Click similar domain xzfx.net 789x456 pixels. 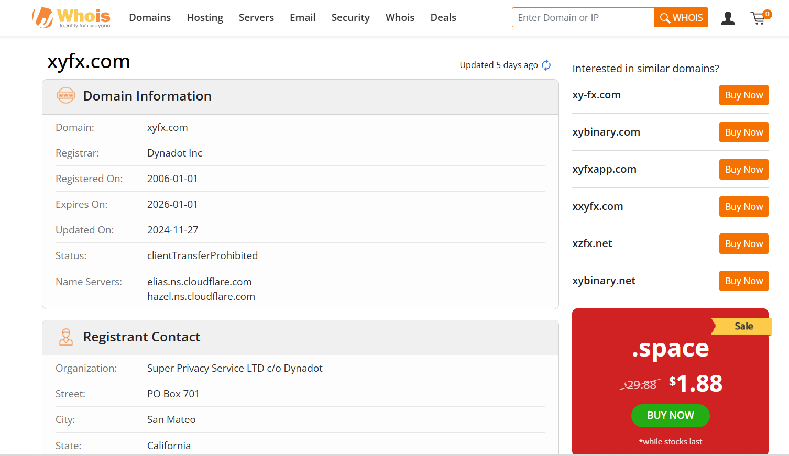pyautogui.click(x=592, y=243)
